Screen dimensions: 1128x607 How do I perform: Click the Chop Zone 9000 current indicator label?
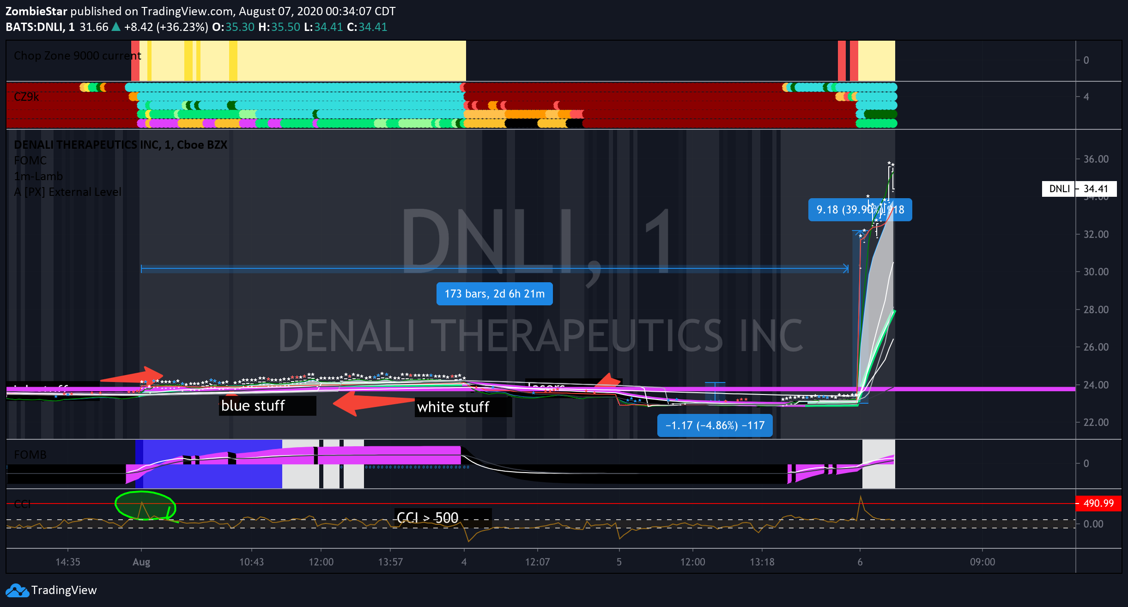click(78, 55)
